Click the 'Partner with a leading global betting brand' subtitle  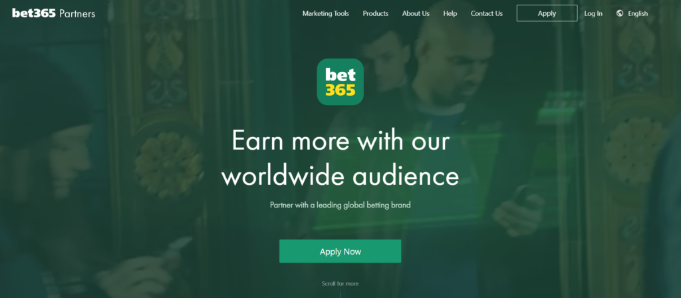coord(340,205)
